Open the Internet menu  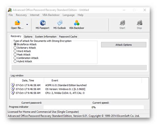click(x=34, y=15)
